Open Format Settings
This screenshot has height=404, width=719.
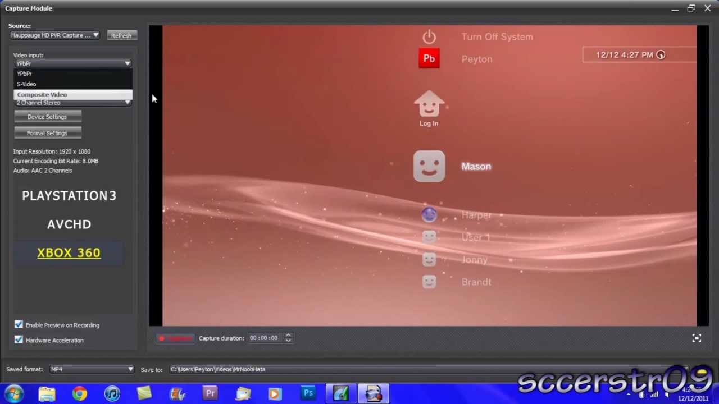point(48,133)
